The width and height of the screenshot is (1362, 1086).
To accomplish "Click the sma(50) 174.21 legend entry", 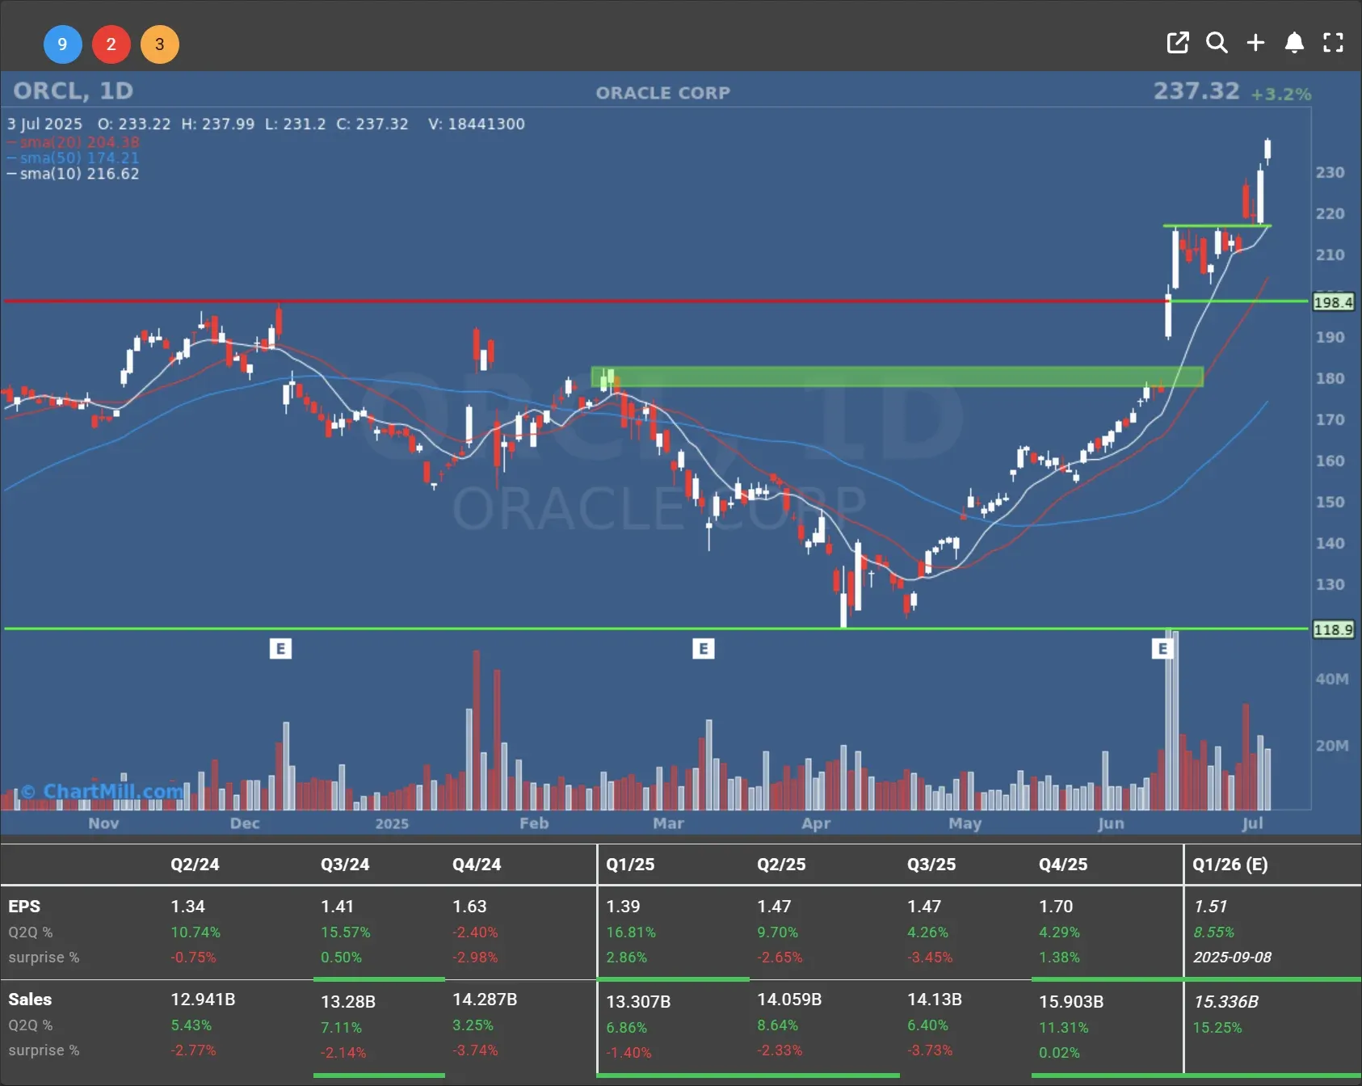I will 74,158.
